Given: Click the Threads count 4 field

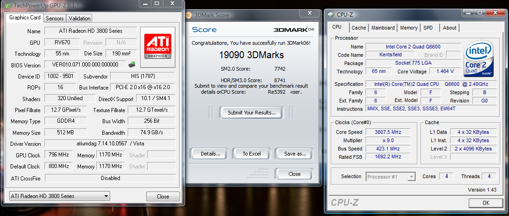Looking at the screenshot, I should click(489, 176).
